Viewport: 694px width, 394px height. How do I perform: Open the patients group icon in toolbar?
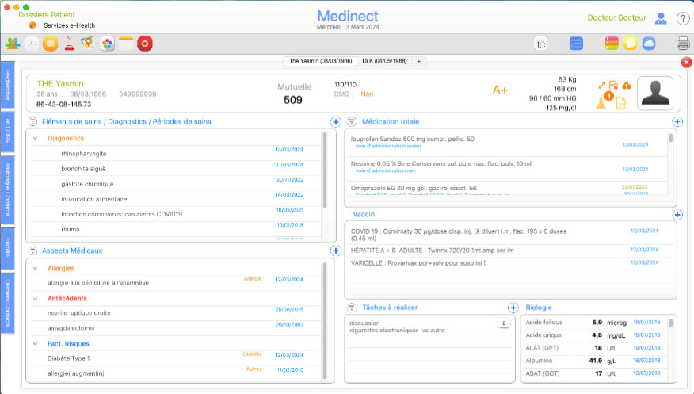click(x=13, y=44)
